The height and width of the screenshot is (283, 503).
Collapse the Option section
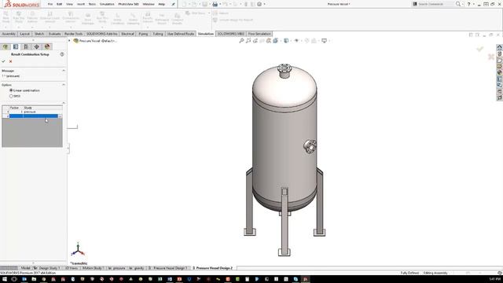[x=64, y=85]
